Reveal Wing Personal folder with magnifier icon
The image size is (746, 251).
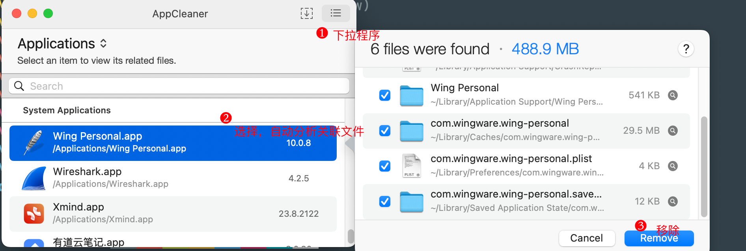673,95
